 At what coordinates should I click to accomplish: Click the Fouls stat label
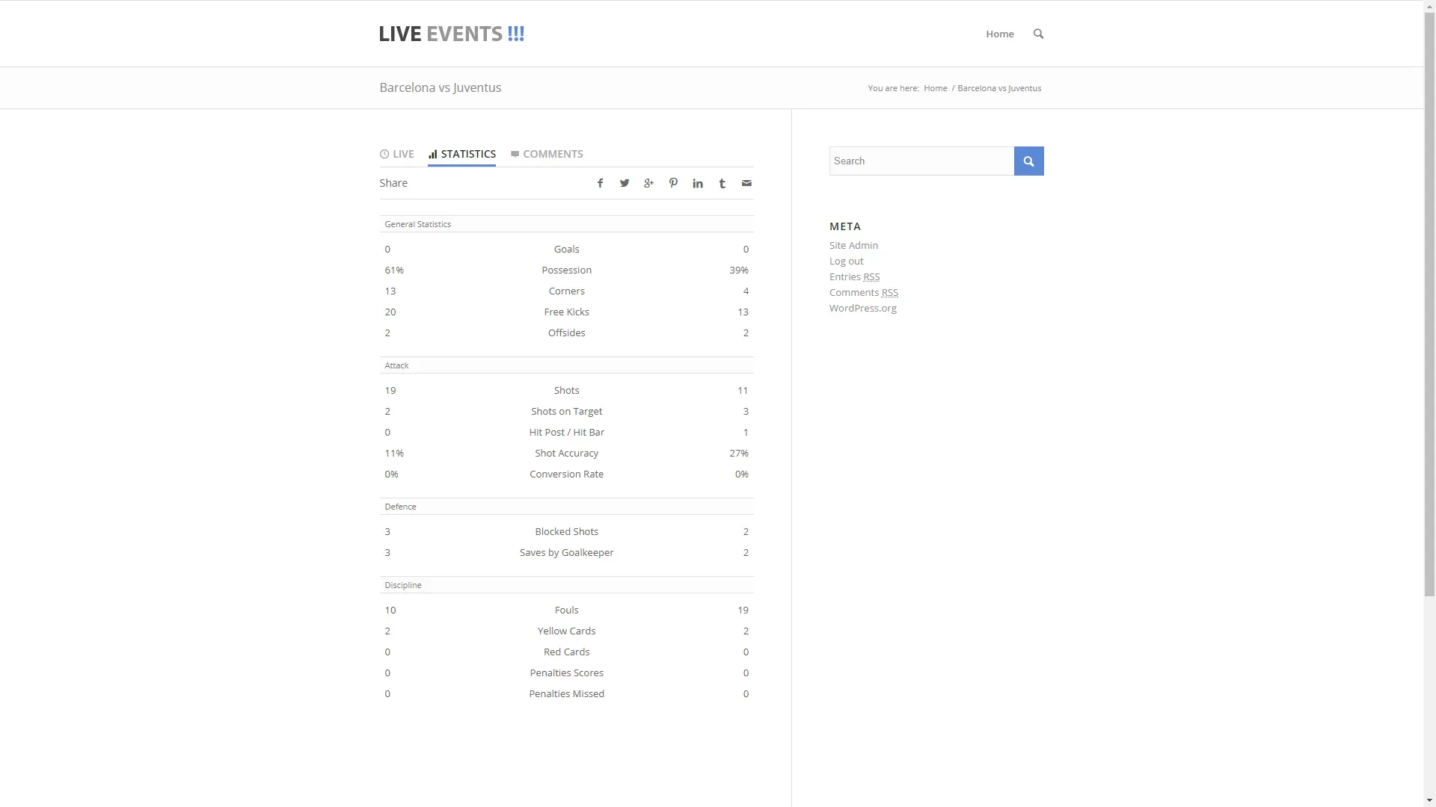pyautogui.click(x=566, y=610)
